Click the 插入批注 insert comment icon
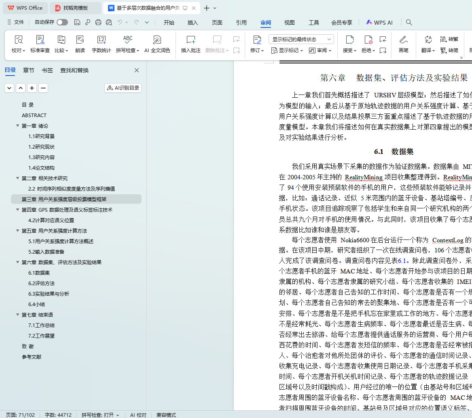The image size is (472, 418). tap(190, 40)
